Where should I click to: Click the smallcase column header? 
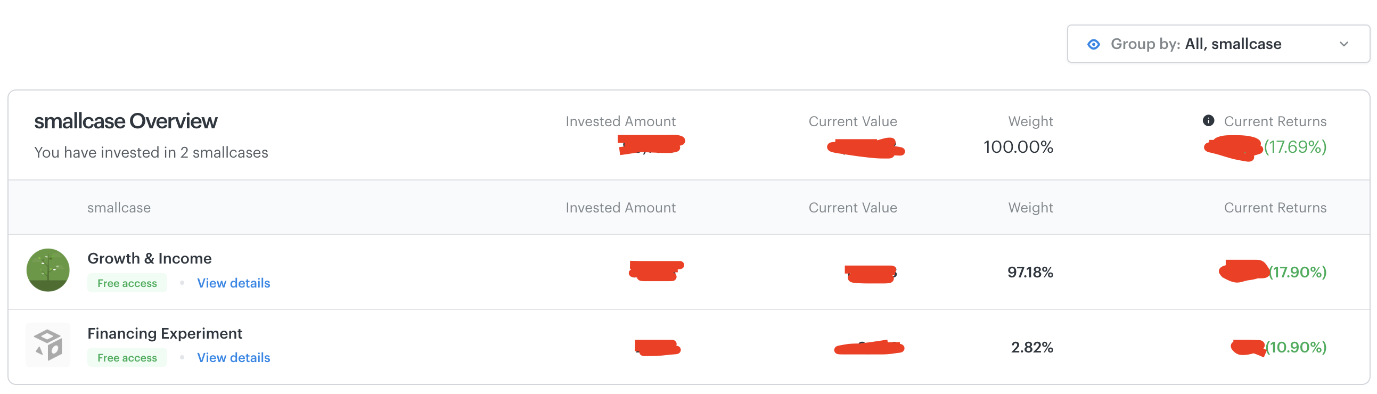(x=119, y=208)
